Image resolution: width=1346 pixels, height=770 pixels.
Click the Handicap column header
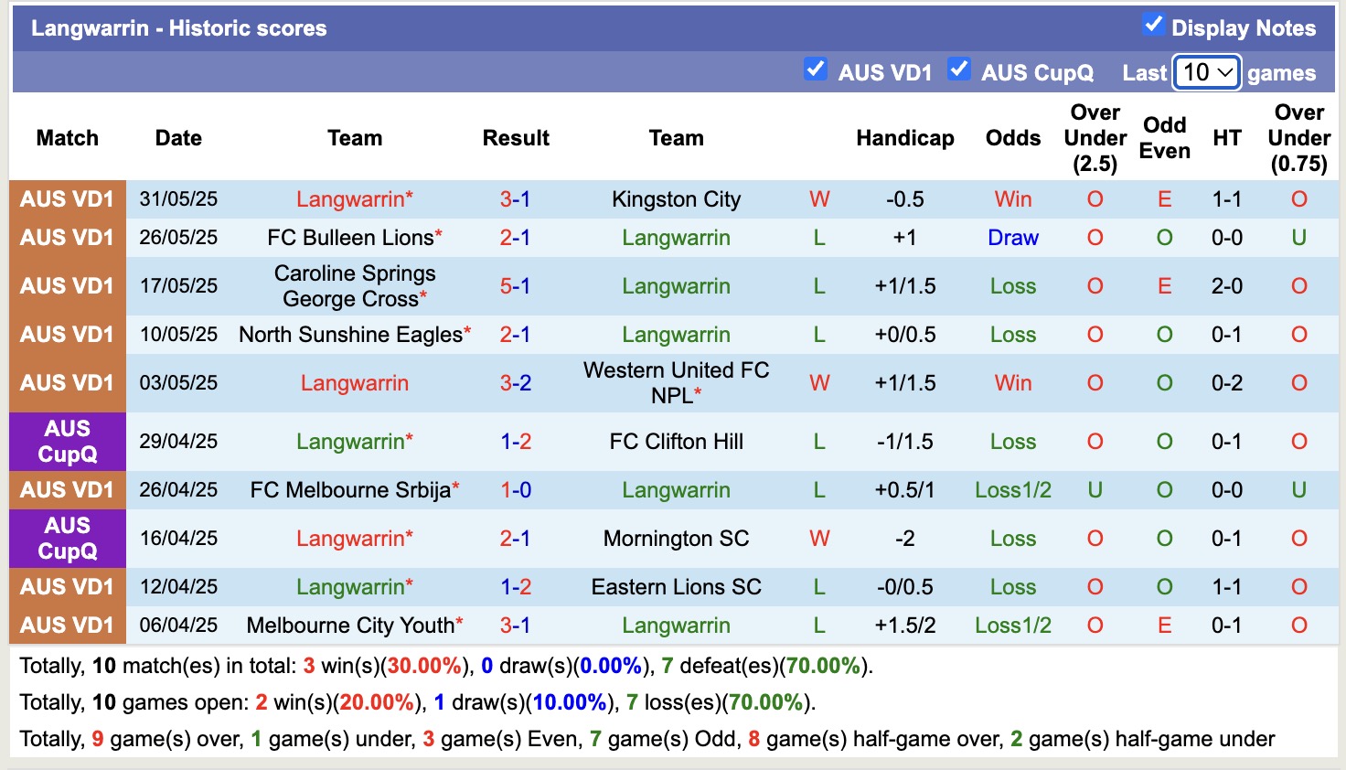[x=905, y=138]
